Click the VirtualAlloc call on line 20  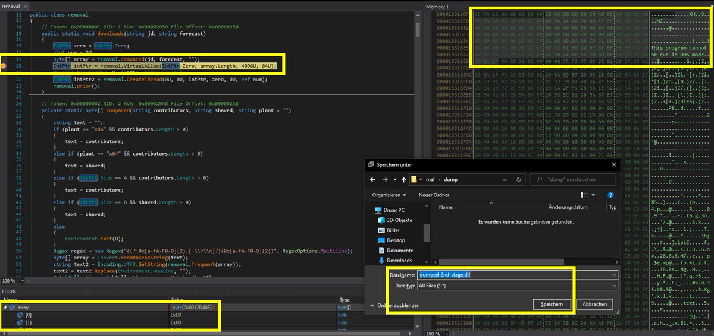tap(164, 65)
